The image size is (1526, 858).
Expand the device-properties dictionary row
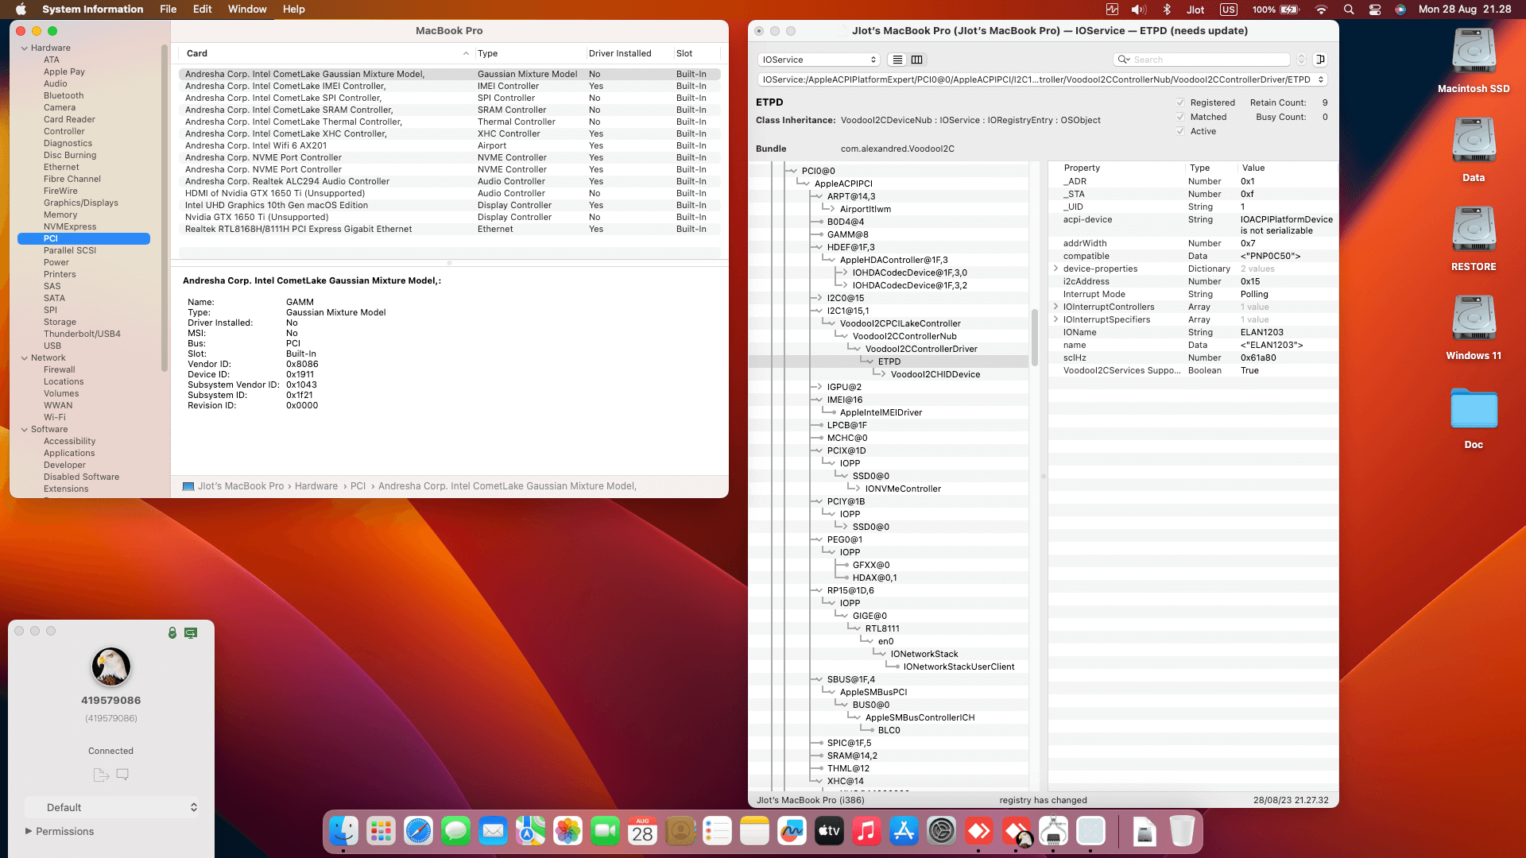[x=1055, y=269]
